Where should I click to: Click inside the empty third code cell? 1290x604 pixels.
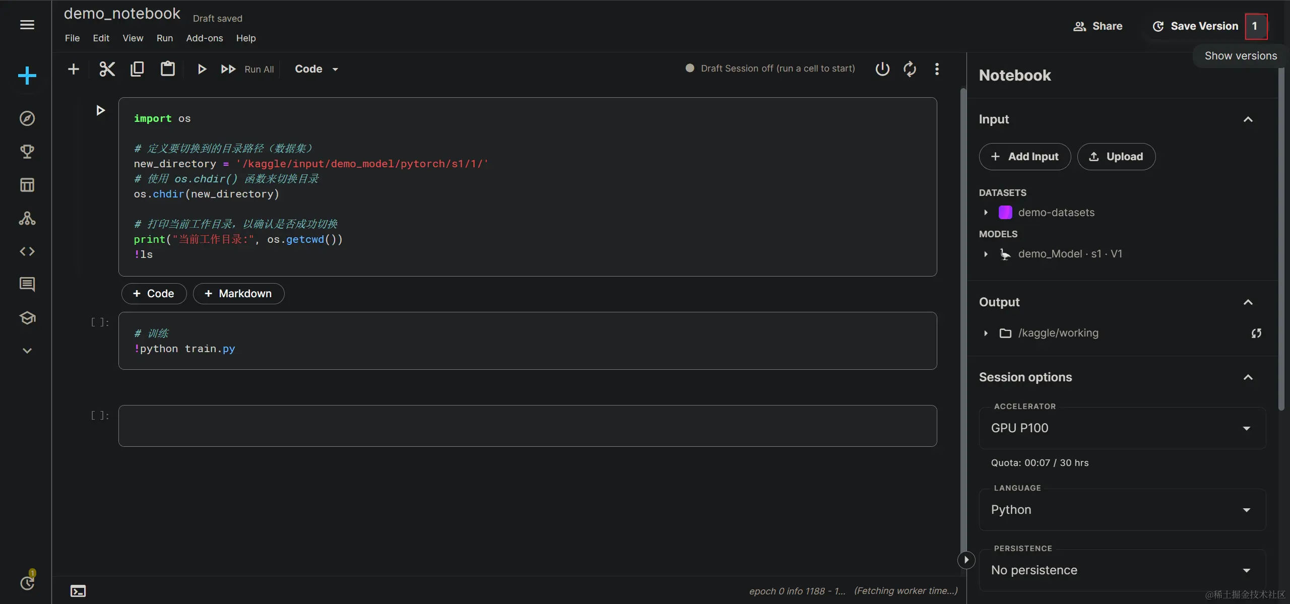[x=527, y=426]
